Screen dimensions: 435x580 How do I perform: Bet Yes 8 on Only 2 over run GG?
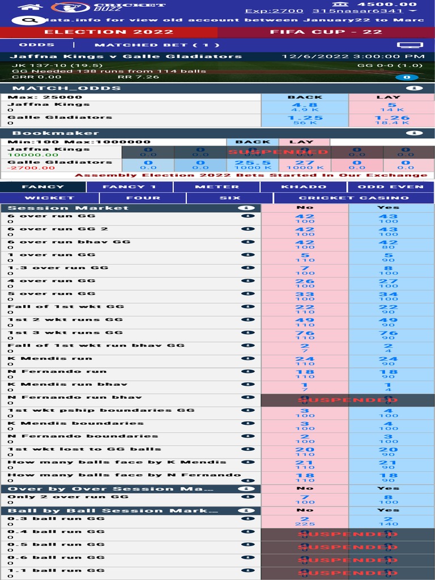(x=392, y=500)
